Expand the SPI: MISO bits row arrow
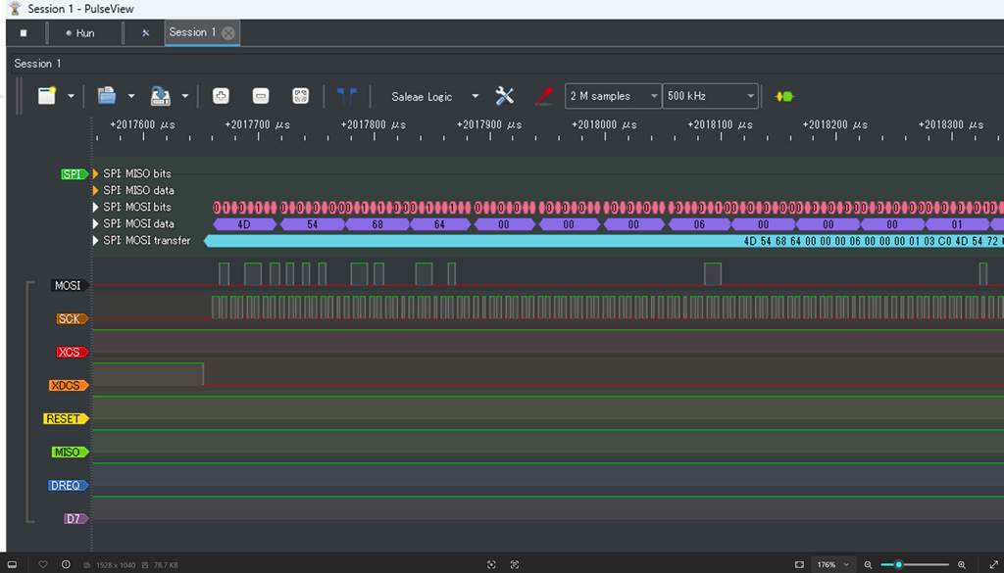 tap(96, 173)
